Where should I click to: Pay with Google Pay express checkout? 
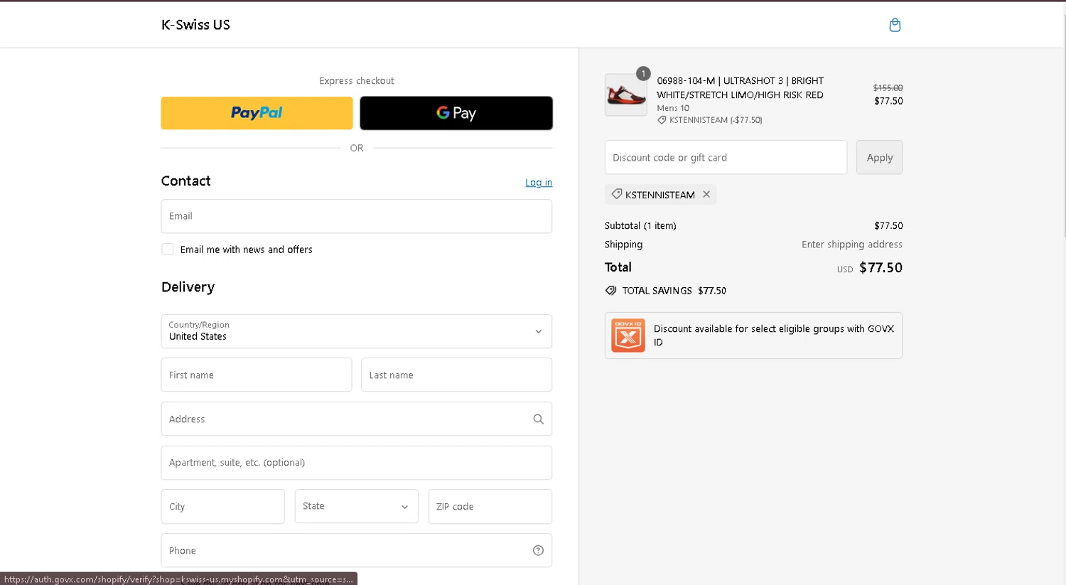tap(456, 113)
